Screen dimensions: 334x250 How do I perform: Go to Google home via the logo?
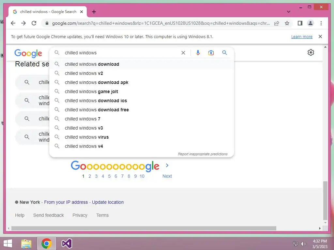click(28, 53)
